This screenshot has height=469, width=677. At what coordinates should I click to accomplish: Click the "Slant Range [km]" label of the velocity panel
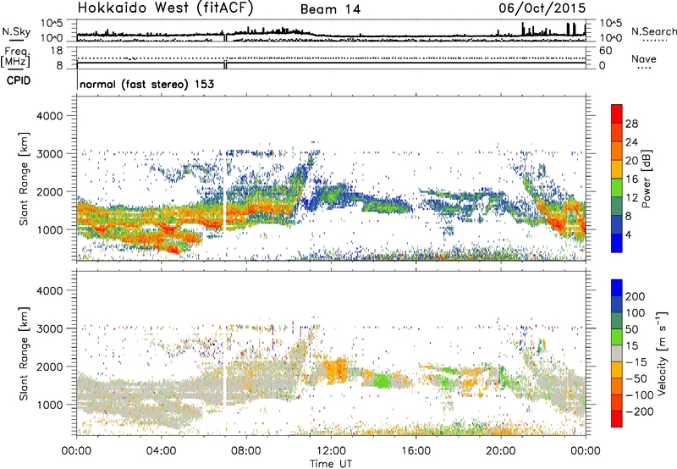(x=24, y=353)
